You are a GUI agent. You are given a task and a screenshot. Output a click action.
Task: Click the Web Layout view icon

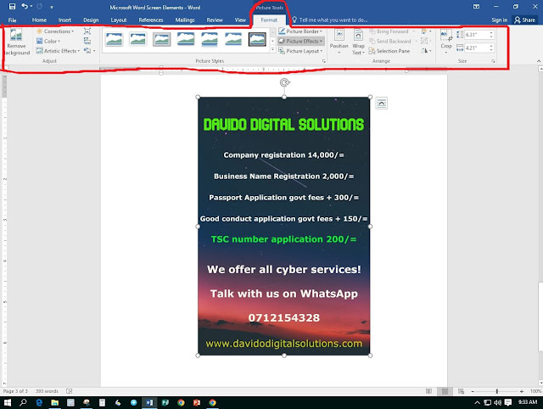(461, 391)
